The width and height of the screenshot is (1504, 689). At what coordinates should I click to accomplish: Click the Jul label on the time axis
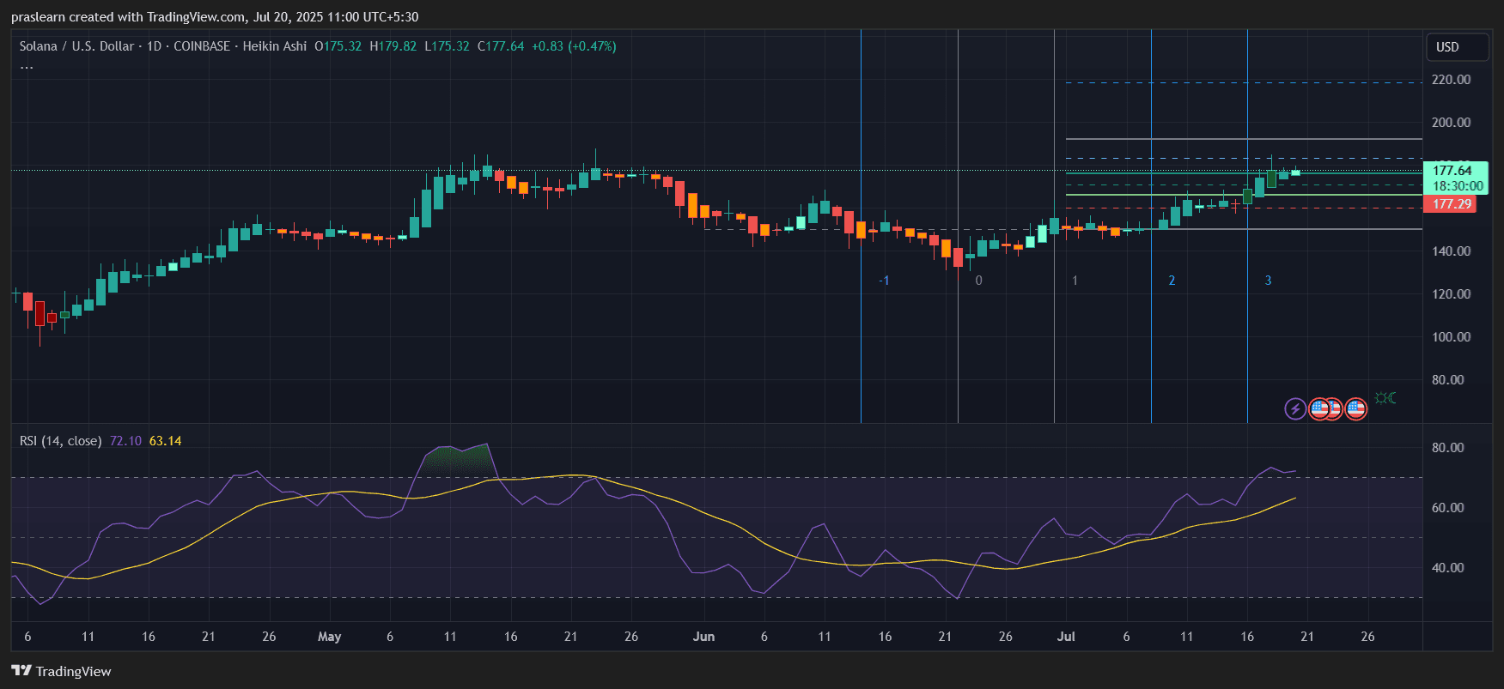click(x=1066, y=637)
